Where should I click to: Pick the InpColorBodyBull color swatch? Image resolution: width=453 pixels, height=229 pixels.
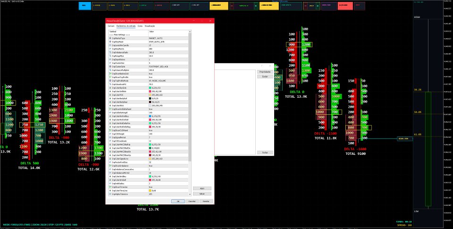click(150, 98)
